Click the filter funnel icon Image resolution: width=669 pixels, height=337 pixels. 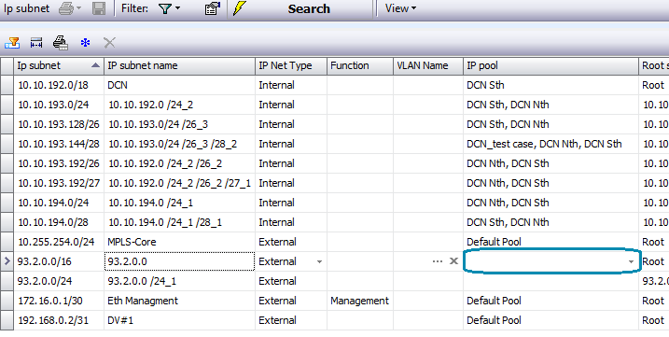click(165, 8)
